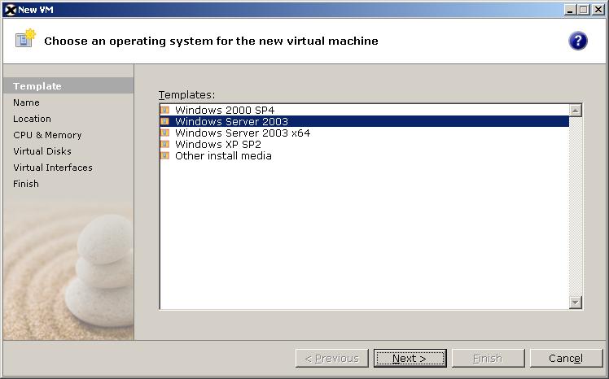Image resolution: width=609 pixels, height=379 pixels.
Task: Click the XenCenter logo in the title bar
Action: (x=10, y=10)
